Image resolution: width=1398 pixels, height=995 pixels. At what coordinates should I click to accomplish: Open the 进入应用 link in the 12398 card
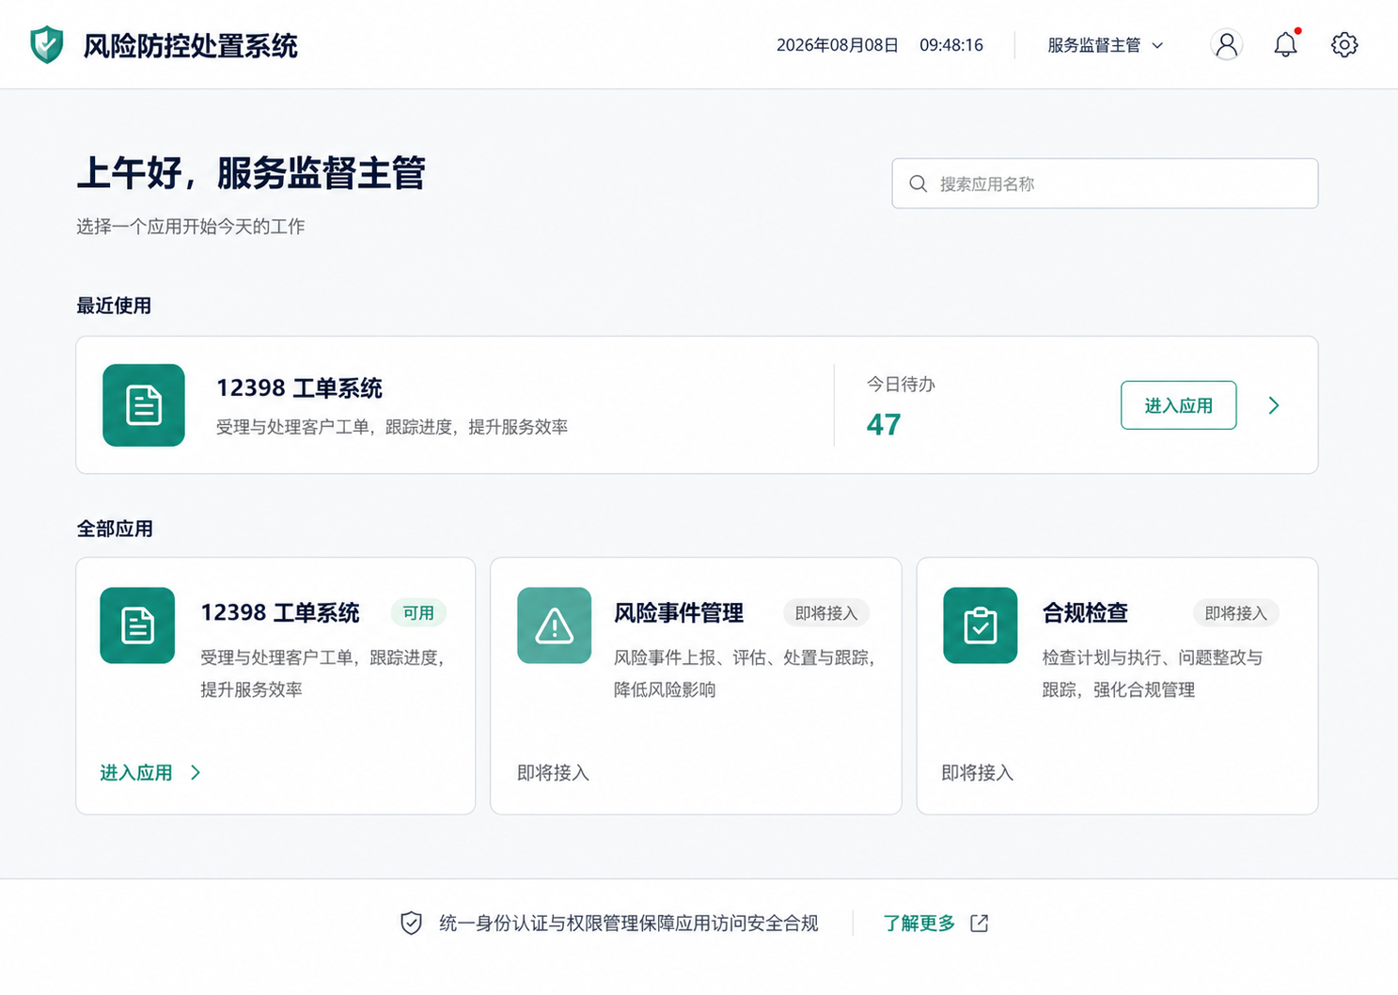point(136,772)
